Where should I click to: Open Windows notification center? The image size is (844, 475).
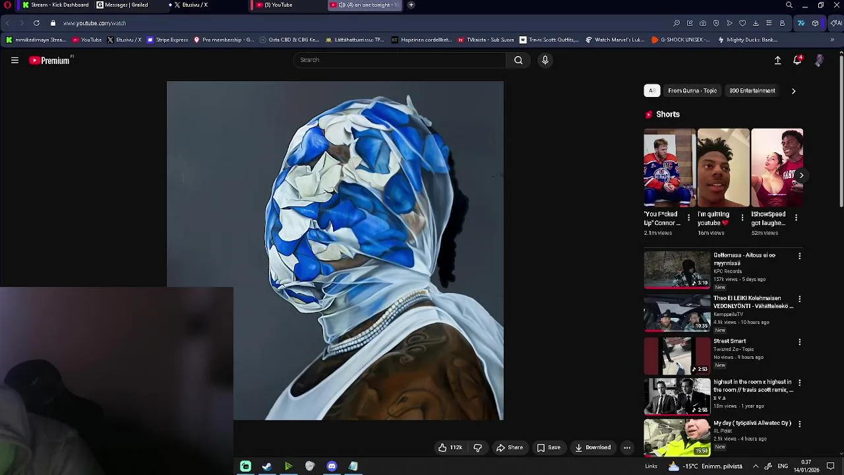tap(831, 466)
